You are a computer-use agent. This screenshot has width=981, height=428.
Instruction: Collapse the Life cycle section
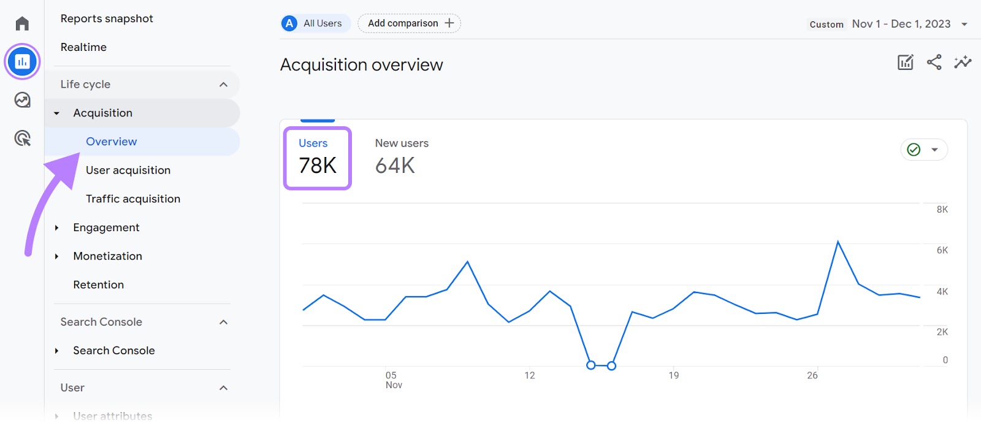[x=223, y=85]
